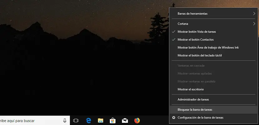Uncheck Mostrar botón Vista de tareas
Viewport: 259px width, 125px height.
pyautogui.click(x=213, y=32)
